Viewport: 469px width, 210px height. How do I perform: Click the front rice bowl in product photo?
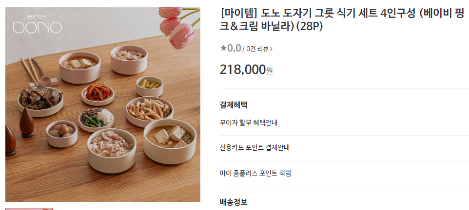pyautogui.click(x=112, y=150)
